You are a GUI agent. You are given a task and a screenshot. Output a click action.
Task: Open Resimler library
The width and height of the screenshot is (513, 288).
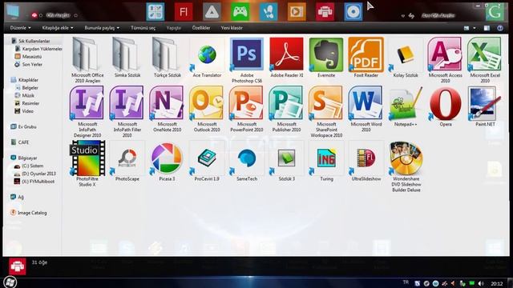click(x=26, y=103)
